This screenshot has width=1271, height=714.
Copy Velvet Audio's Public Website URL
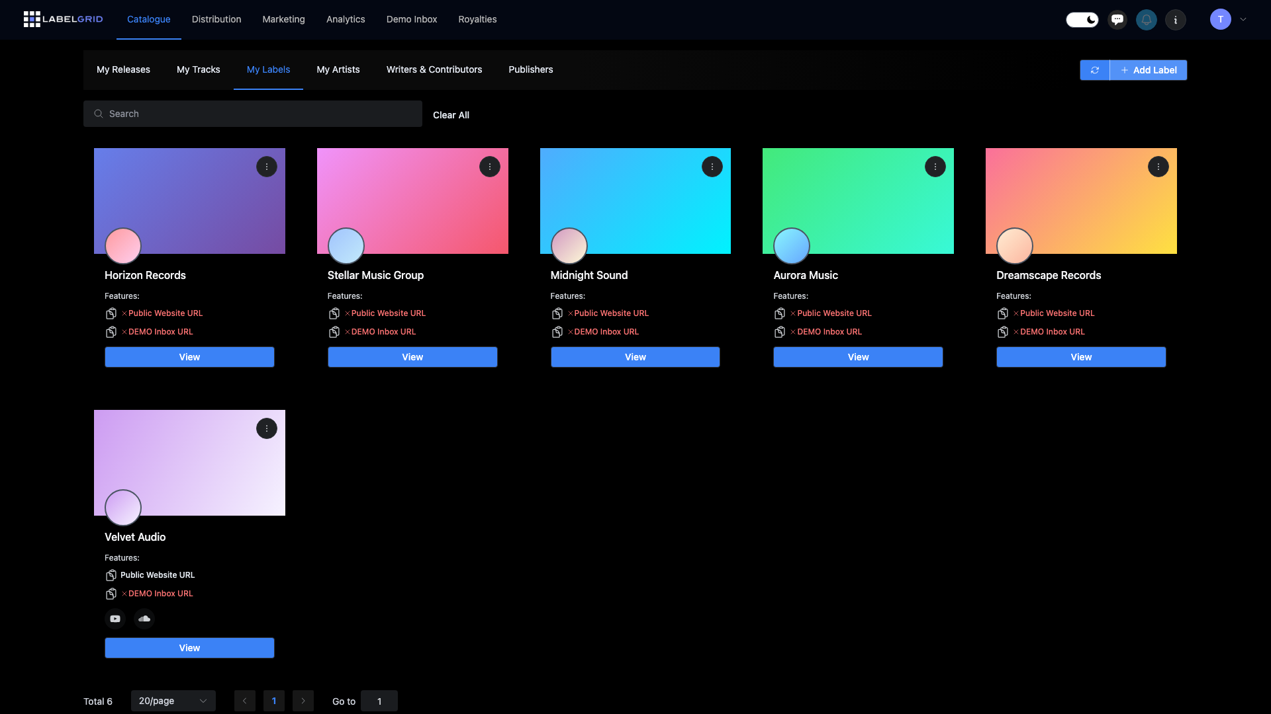coord(111,575)
